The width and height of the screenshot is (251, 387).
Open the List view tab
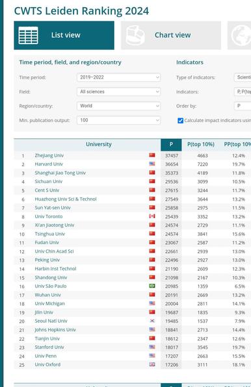tap(64, 35)
